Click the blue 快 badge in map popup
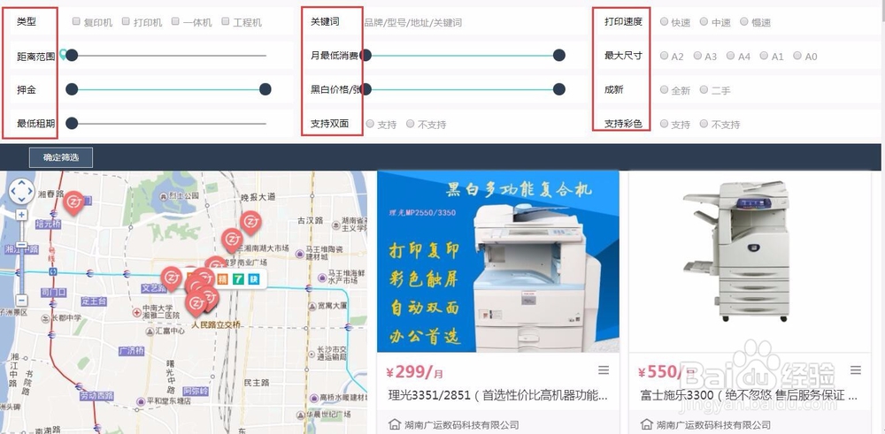 tap(254, 278)
